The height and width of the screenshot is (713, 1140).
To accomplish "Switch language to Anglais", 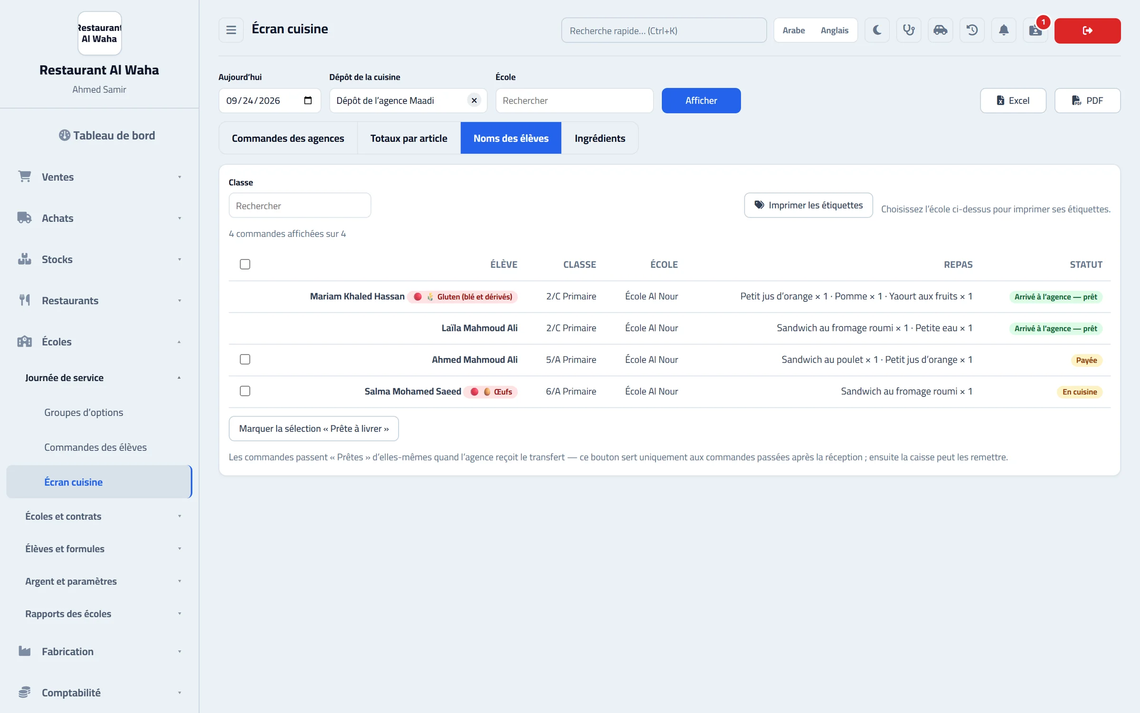I will coord(835,30).
